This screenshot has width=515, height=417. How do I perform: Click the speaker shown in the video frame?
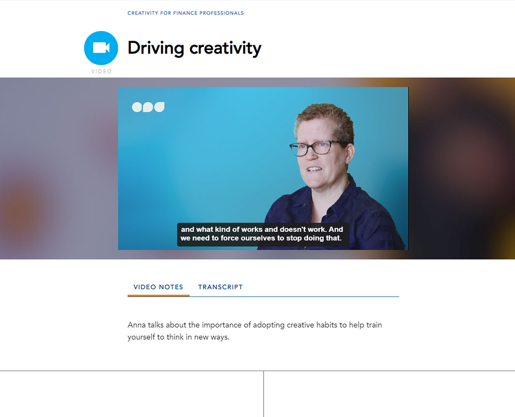pos(329,177)
